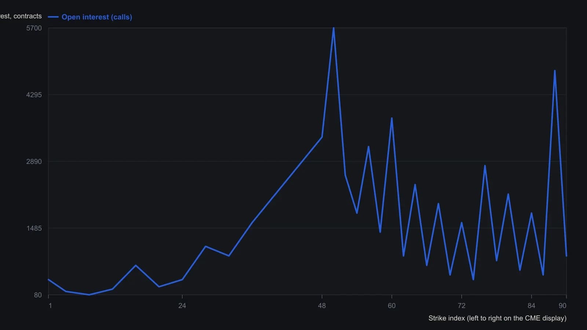587x330 pixels.
Task: Click the y-axis label 1485
Action: coord(34,228)
